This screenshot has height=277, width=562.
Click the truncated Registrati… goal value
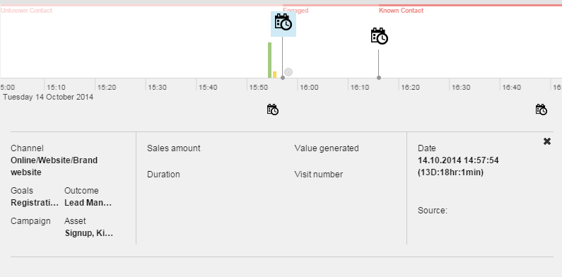click(x=35, y=203)
